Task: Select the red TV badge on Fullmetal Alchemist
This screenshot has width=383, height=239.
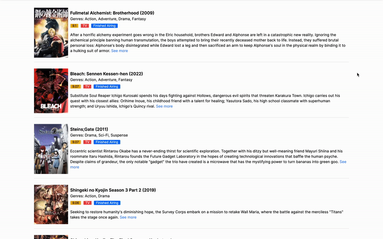Action: coord(85,26)
